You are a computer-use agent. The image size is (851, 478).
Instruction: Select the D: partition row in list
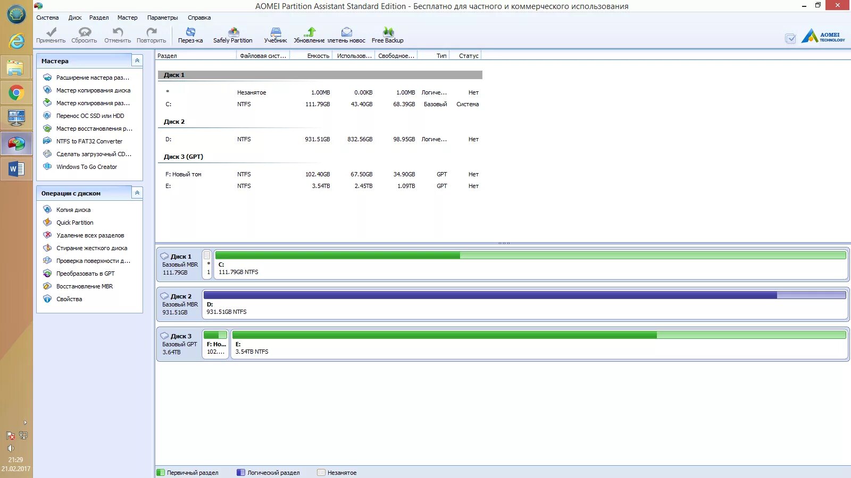point(320,139)
